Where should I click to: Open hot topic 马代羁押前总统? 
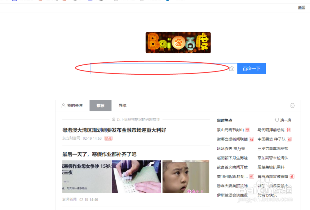pos(271,130)
